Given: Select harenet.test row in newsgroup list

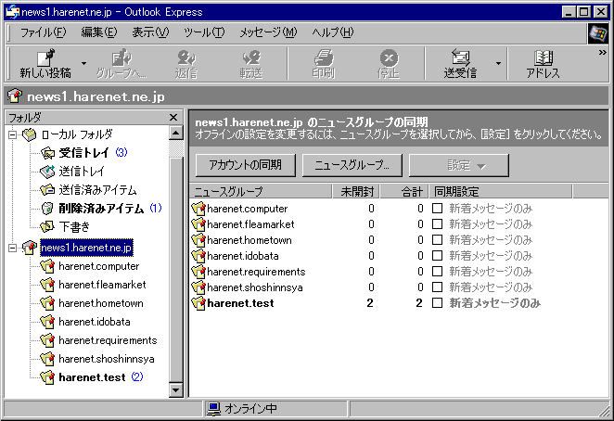Looking at the screenshot, I should click(365, 303).
